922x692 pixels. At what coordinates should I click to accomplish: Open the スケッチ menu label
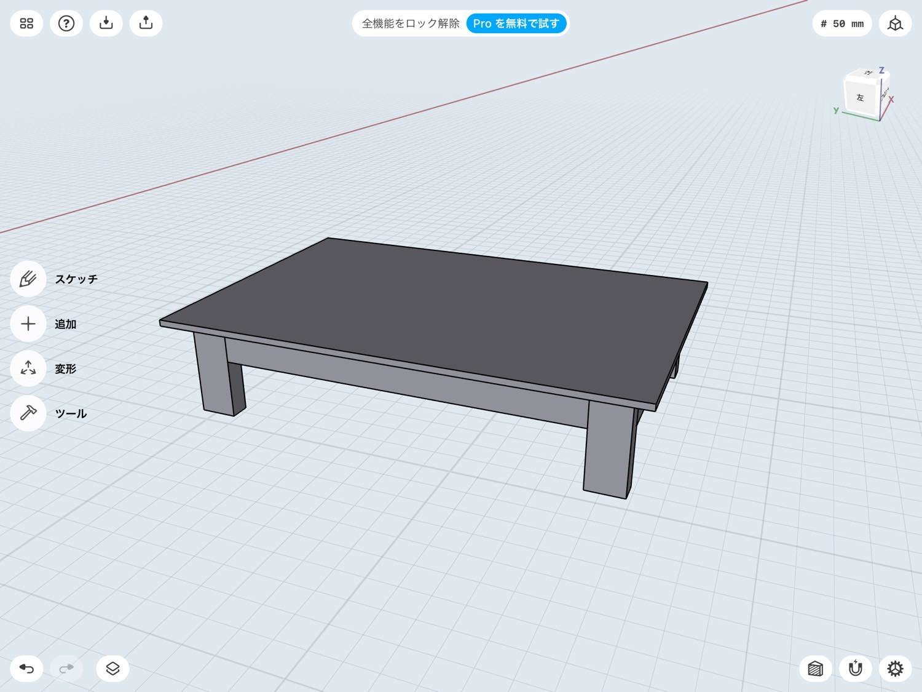[76, 279]
